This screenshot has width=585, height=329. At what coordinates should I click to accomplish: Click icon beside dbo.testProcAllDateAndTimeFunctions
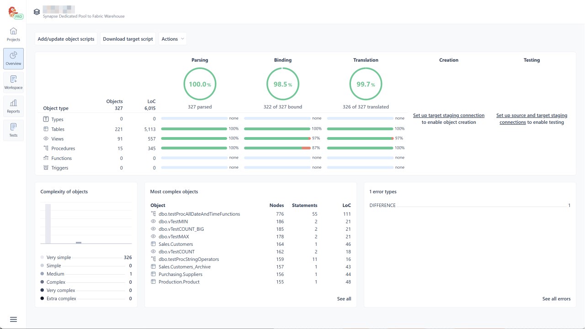(153, 214)
